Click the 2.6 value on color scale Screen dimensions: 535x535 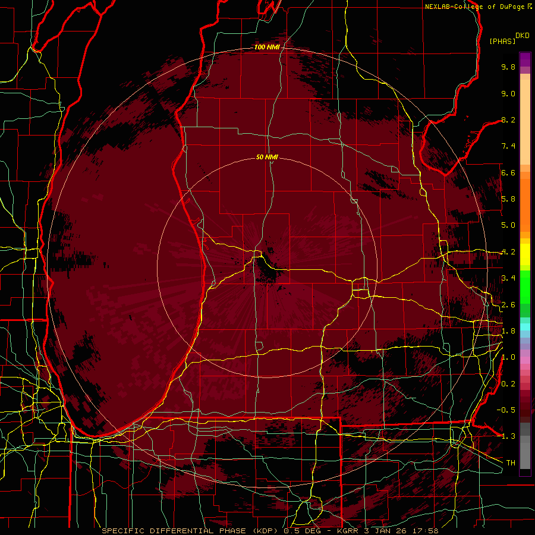pyautogui.click(x=508, y=305)
